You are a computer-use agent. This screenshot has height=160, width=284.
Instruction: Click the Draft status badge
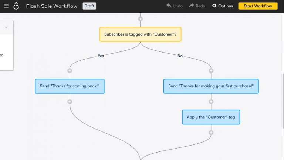click(89, 6)
